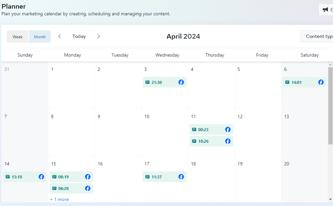Viewport: 333px width, 206px height.
Task: Click Facebook icon on the 15:10 post
Action: coord(41,177)
